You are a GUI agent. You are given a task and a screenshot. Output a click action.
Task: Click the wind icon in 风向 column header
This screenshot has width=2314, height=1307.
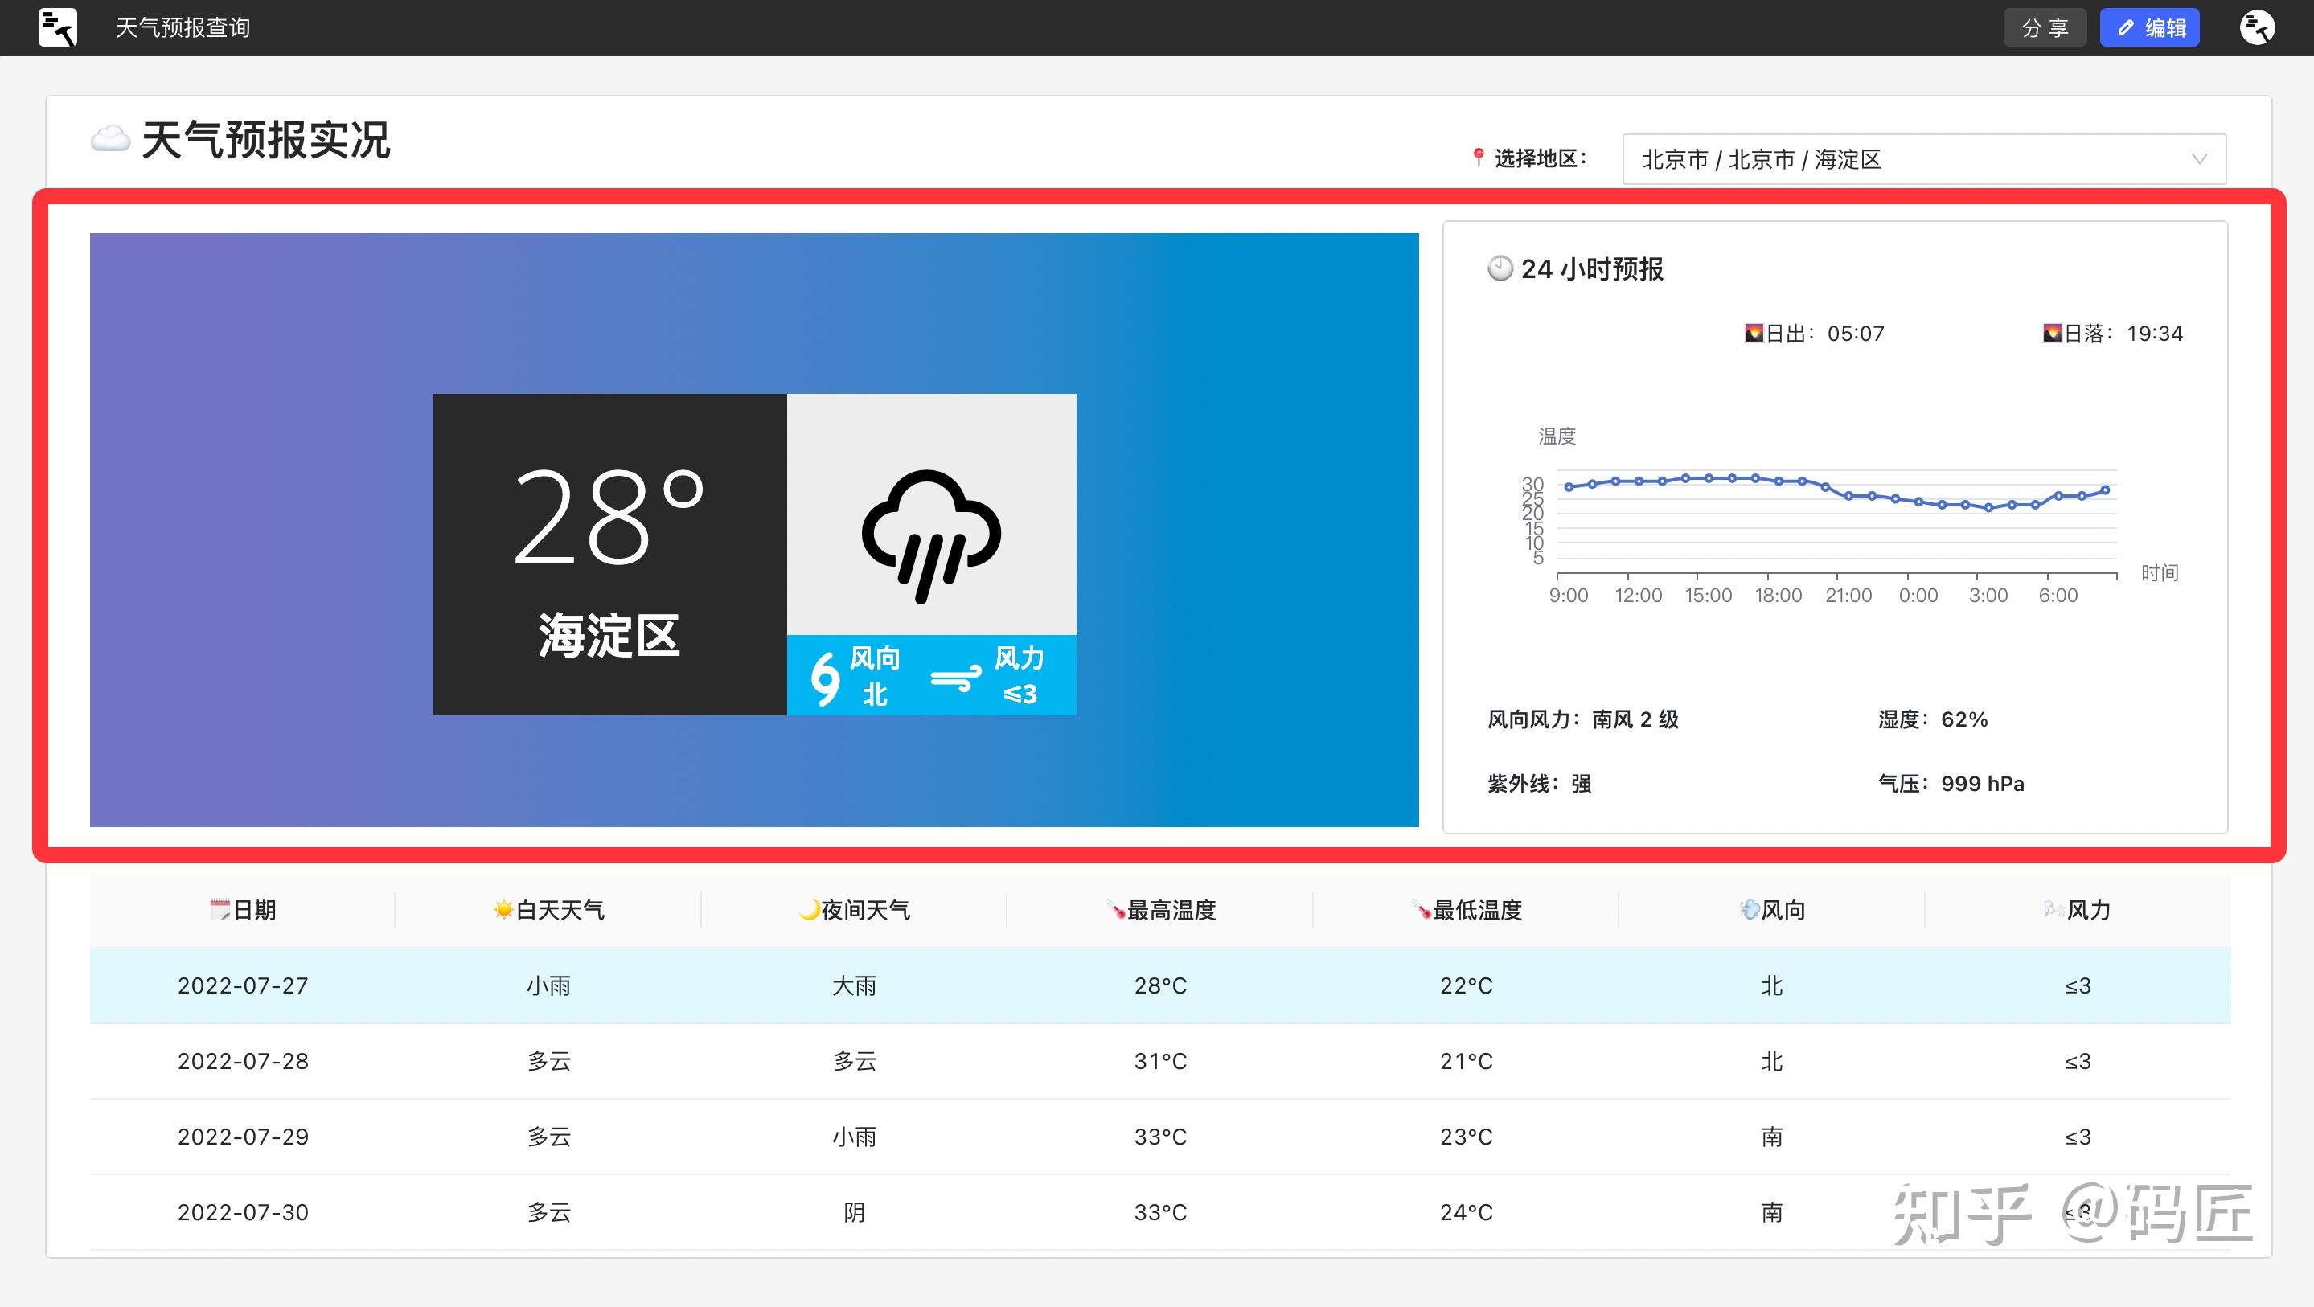[x=1750, y=910]
